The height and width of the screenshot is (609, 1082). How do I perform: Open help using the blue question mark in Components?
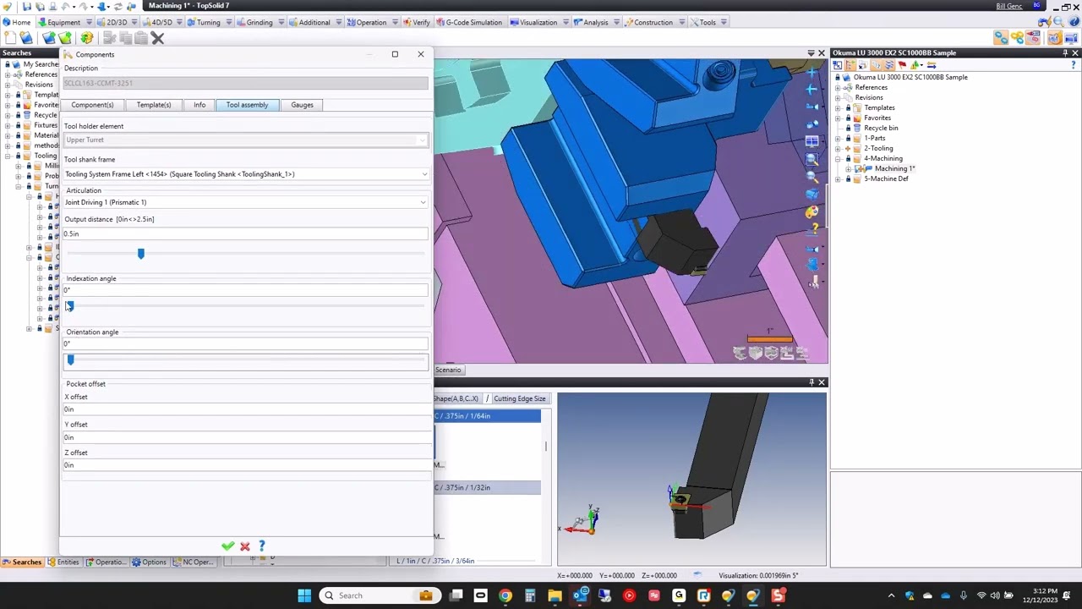pyautogui.click(x=262, y=546)
